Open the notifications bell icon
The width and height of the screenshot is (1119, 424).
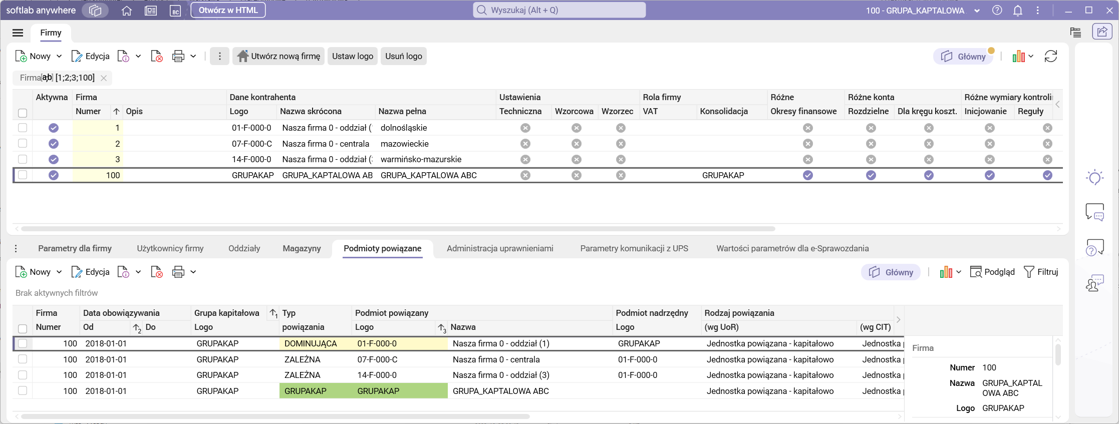click(x=1017, y=11)
